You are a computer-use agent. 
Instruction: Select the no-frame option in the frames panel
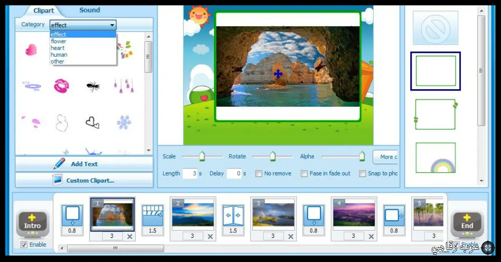435,28
